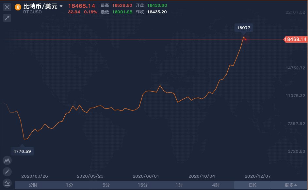Click the fullscreen resize arrows icon
Viewport: 308px width, 190px height.
[7, 18]
